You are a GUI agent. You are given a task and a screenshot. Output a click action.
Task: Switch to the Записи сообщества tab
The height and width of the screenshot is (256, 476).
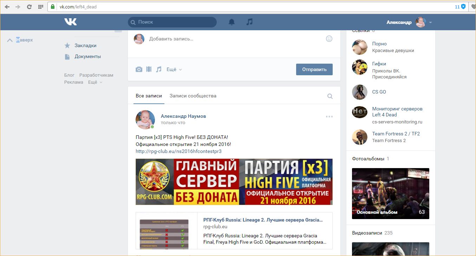click(193, 96)
